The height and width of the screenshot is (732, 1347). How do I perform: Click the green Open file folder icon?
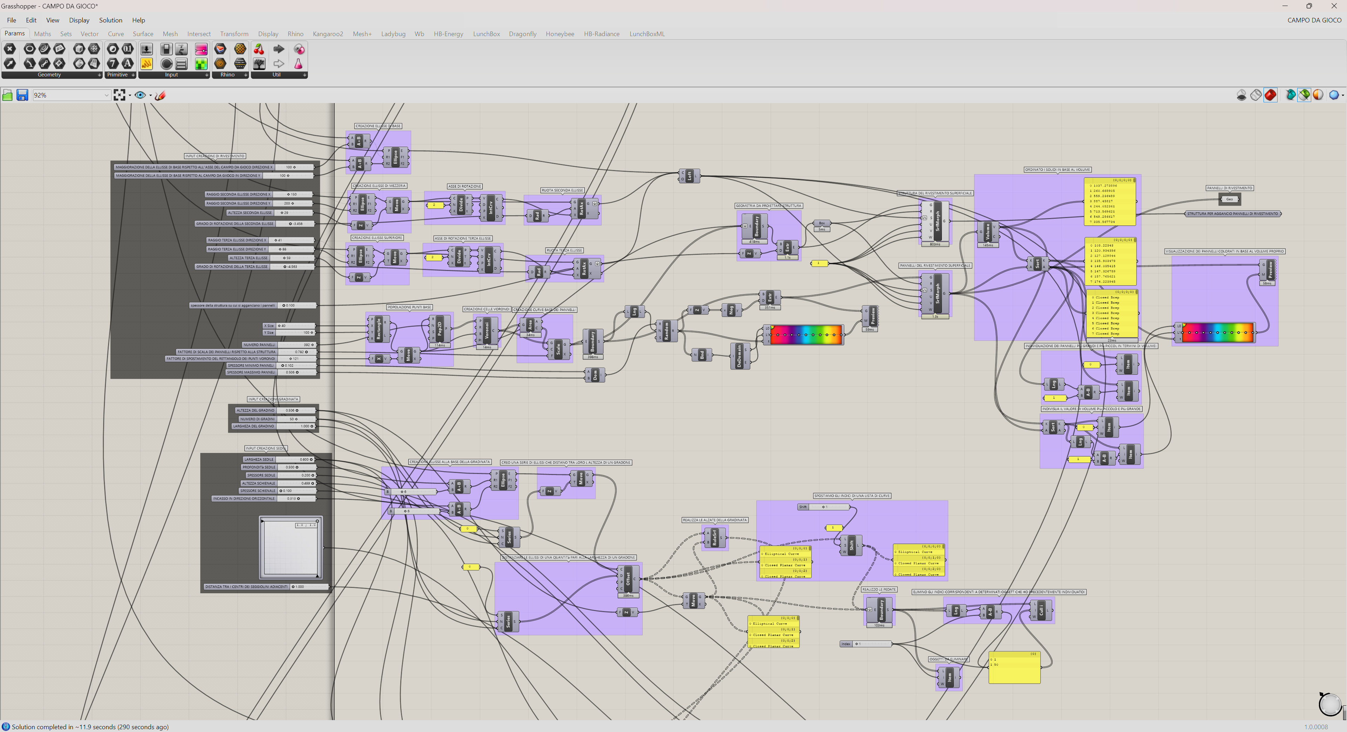click(x=7, y=95)
